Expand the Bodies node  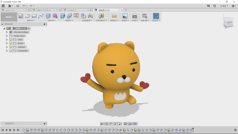[7, 43]
